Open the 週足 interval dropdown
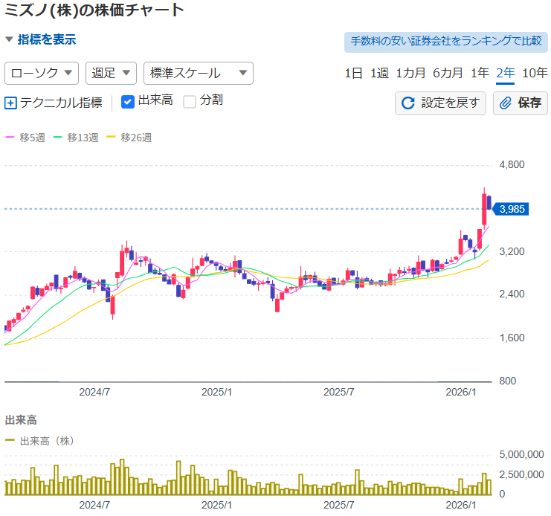The image size is (551, 516). click(112, 73)
